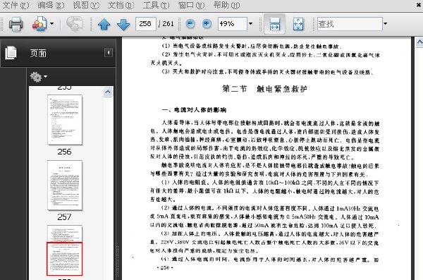Click the zoom out minus button
Viewport: 423px width, 280px height.
pos(190,24)
